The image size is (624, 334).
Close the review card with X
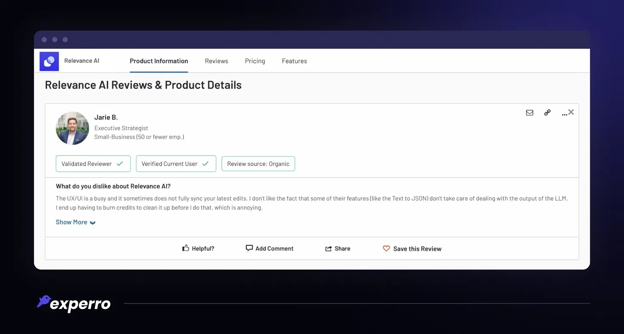point(571,112)
